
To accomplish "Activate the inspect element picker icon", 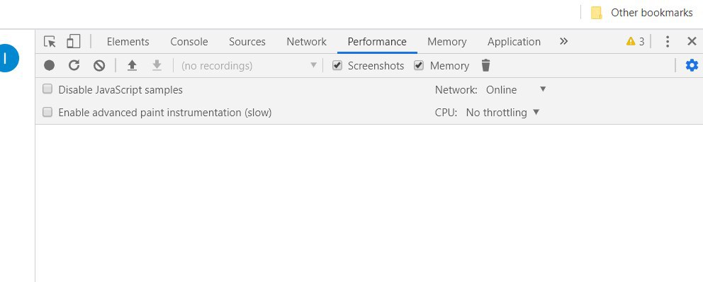I will [50, 42].
